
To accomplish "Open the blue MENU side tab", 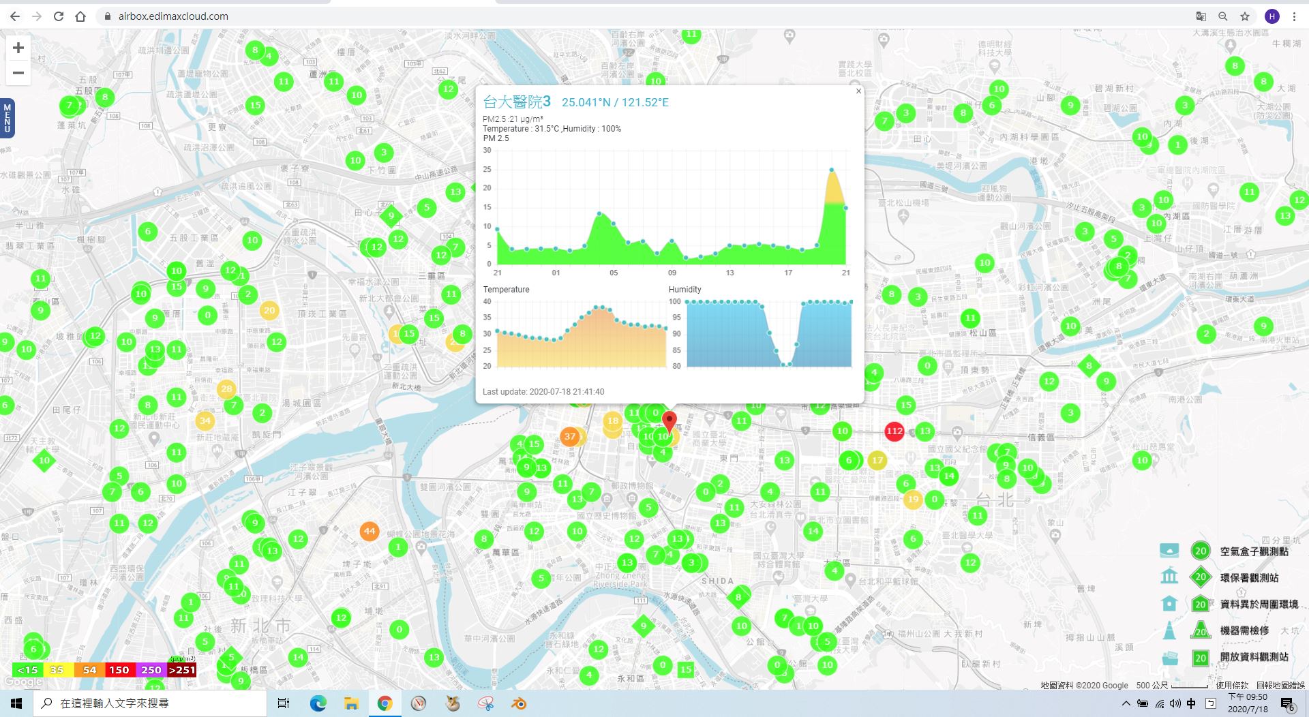I will [x=7, y=118].
